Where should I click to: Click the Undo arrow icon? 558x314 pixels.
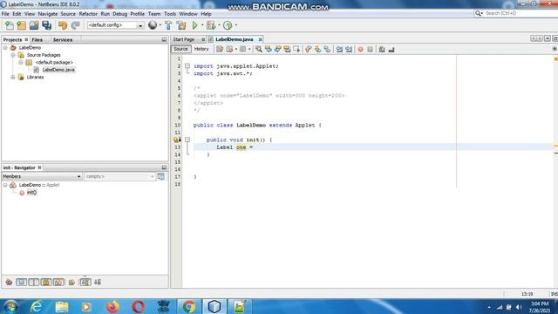coord(63,25)
